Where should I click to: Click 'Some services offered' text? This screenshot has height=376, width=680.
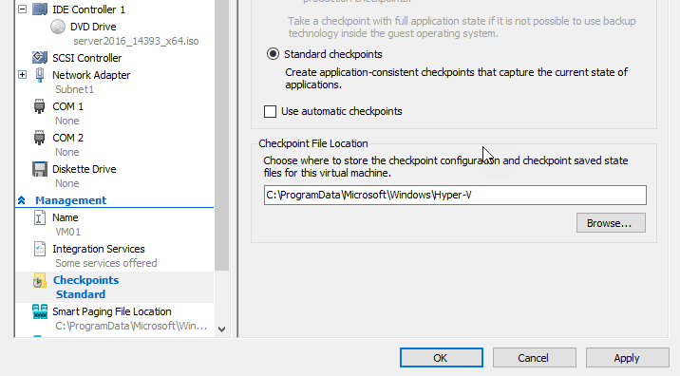tap(106, 263)
